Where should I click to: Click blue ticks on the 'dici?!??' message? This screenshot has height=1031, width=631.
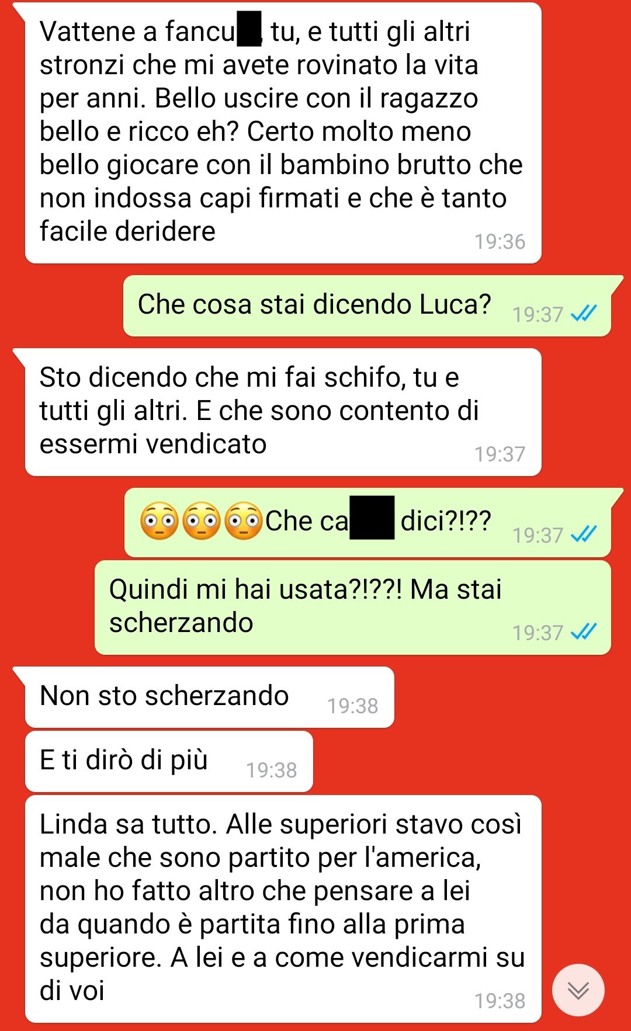click(x=584, y=534)
